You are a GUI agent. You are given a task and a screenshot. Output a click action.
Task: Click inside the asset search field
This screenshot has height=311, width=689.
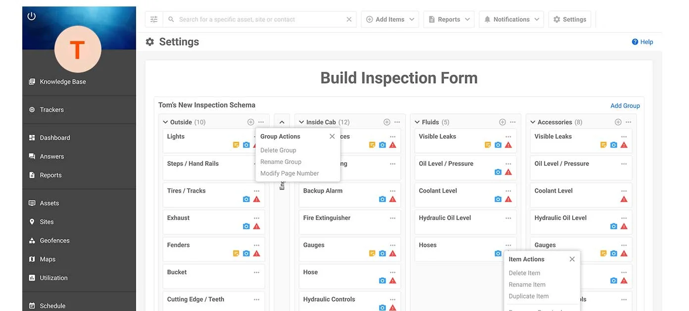(247, 19)
